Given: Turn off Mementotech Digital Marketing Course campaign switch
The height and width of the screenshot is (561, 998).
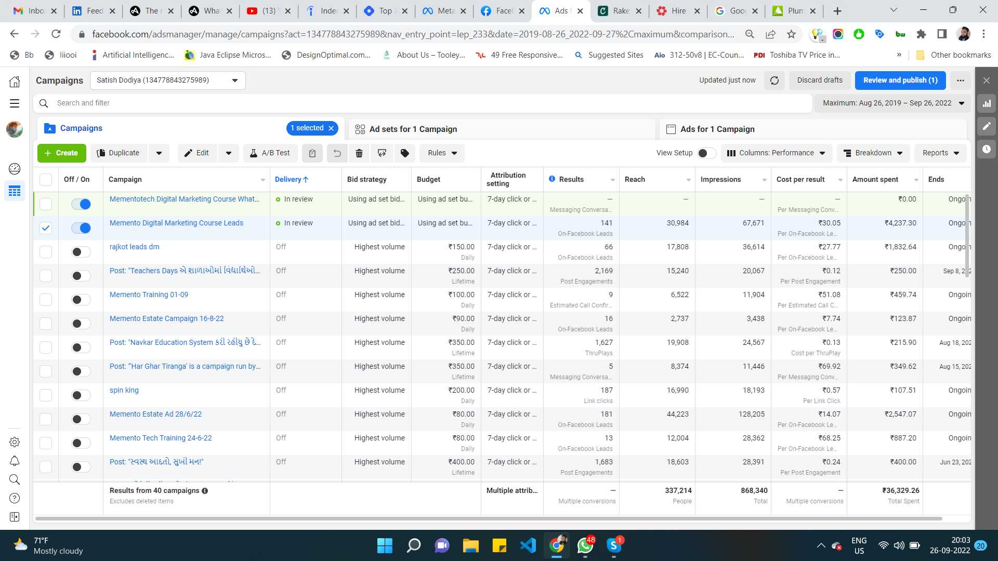Looking at the screenshot, I should 81,204.
